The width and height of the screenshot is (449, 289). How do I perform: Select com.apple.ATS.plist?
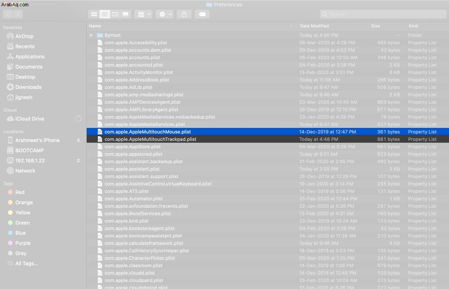[x=268, y=192]
